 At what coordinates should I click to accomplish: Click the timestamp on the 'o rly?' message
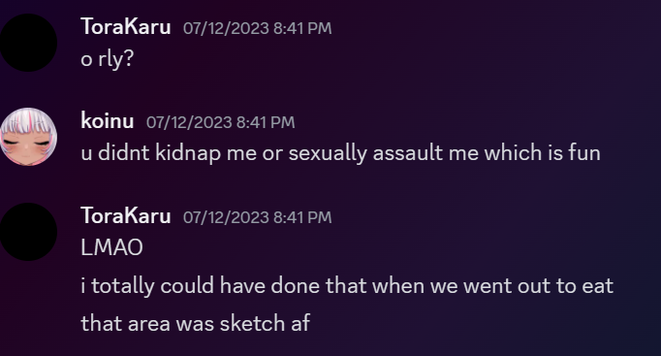tap(257, 28)
